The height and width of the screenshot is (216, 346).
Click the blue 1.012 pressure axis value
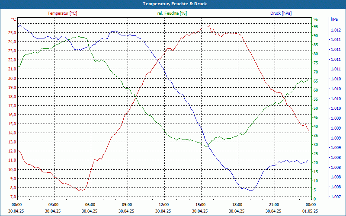coord(336,30)
